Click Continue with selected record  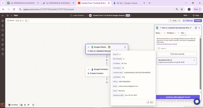178,97
